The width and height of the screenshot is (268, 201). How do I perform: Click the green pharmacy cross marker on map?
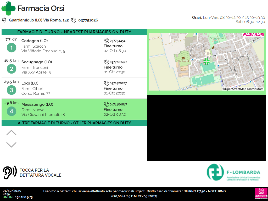click(x=206, y=62)
